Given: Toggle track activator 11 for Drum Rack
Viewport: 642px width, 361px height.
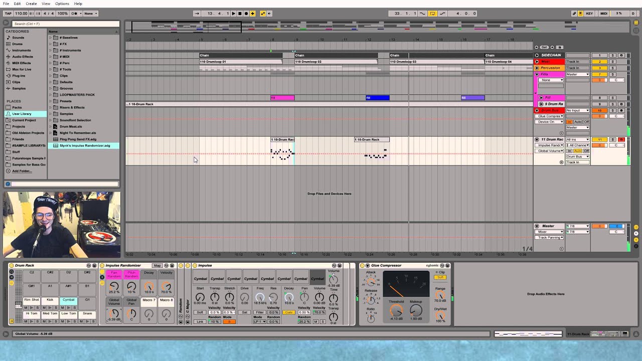Looking at the screenshot, I should point(599,139).
